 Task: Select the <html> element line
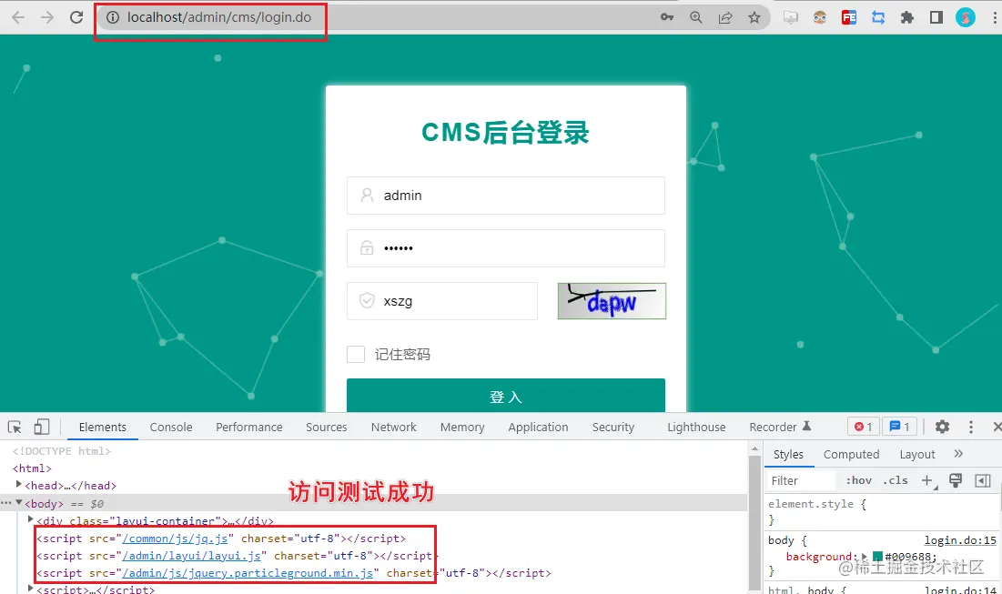32,468
